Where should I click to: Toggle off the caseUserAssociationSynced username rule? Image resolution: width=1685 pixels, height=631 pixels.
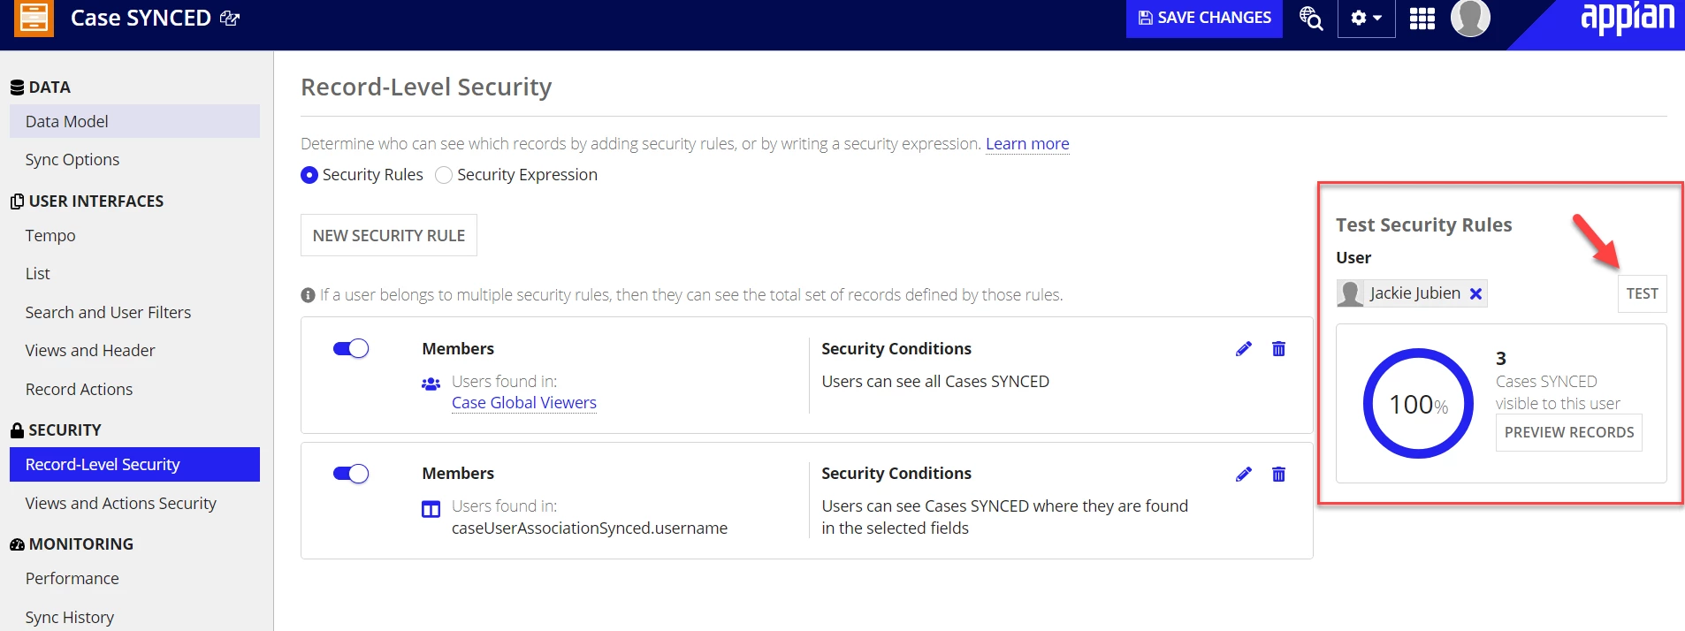(351, 474)
